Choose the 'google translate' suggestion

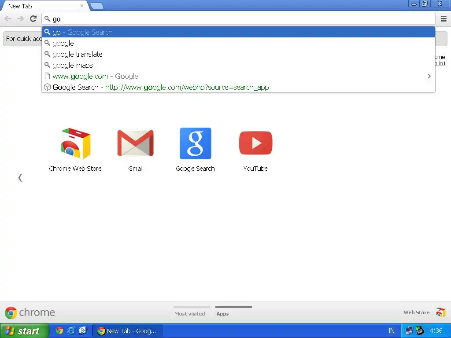click(238, 54)
